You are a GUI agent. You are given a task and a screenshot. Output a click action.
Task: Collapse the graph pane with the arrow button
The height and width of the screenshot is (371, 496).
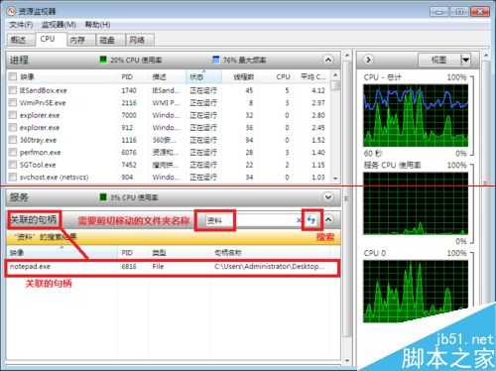coord(368,60)
